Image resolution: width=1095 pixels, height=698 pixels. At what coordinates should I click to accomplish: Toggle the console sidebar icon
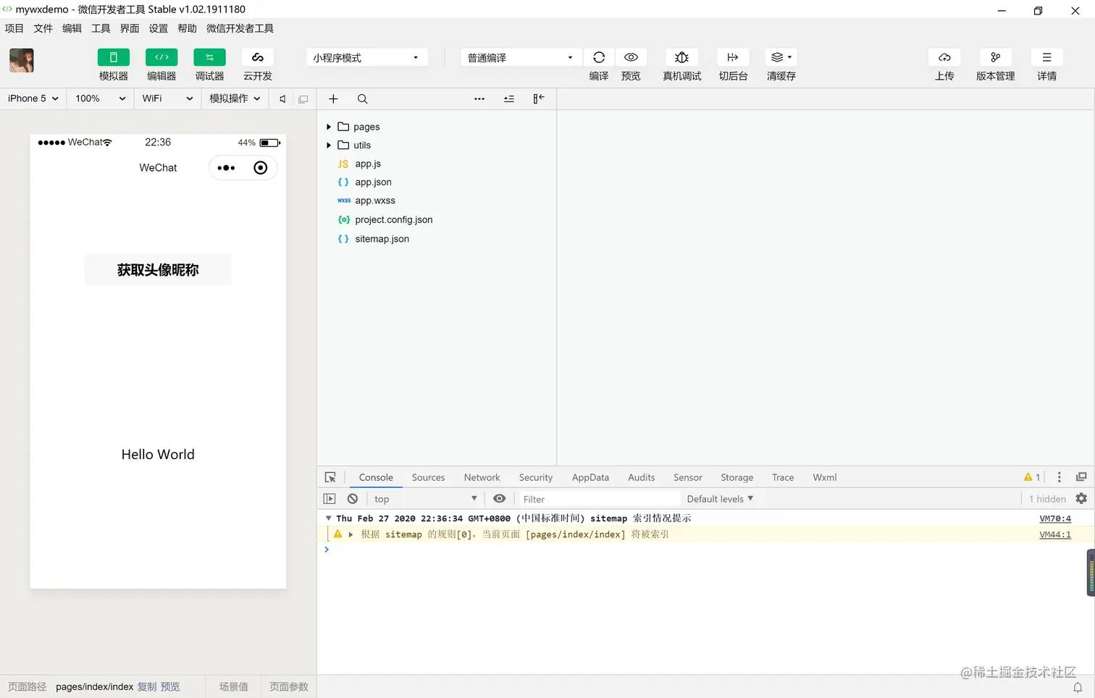click(x=330, y=499)
